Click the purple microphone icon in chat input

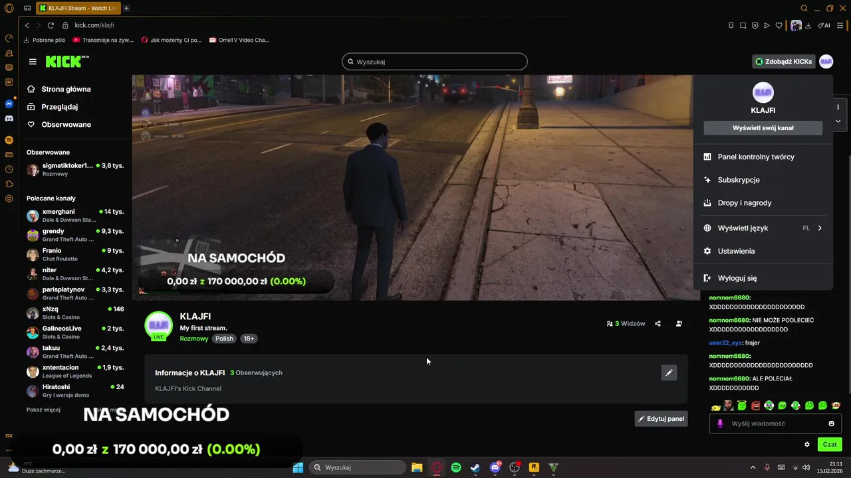[720, 424]
